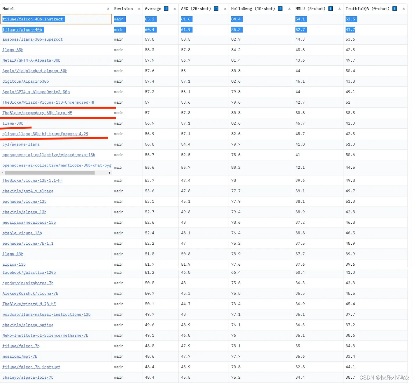
Task: Open eachadea/vicuna-13b link
Action: [x=24, y=202]
